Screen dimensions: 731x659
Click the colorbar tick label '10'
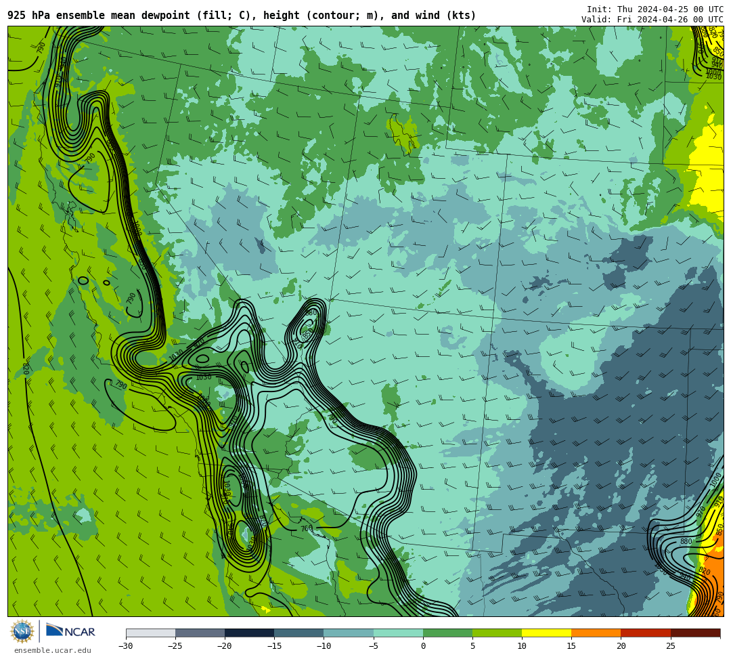pyautogui.click(x=522, y=646)
